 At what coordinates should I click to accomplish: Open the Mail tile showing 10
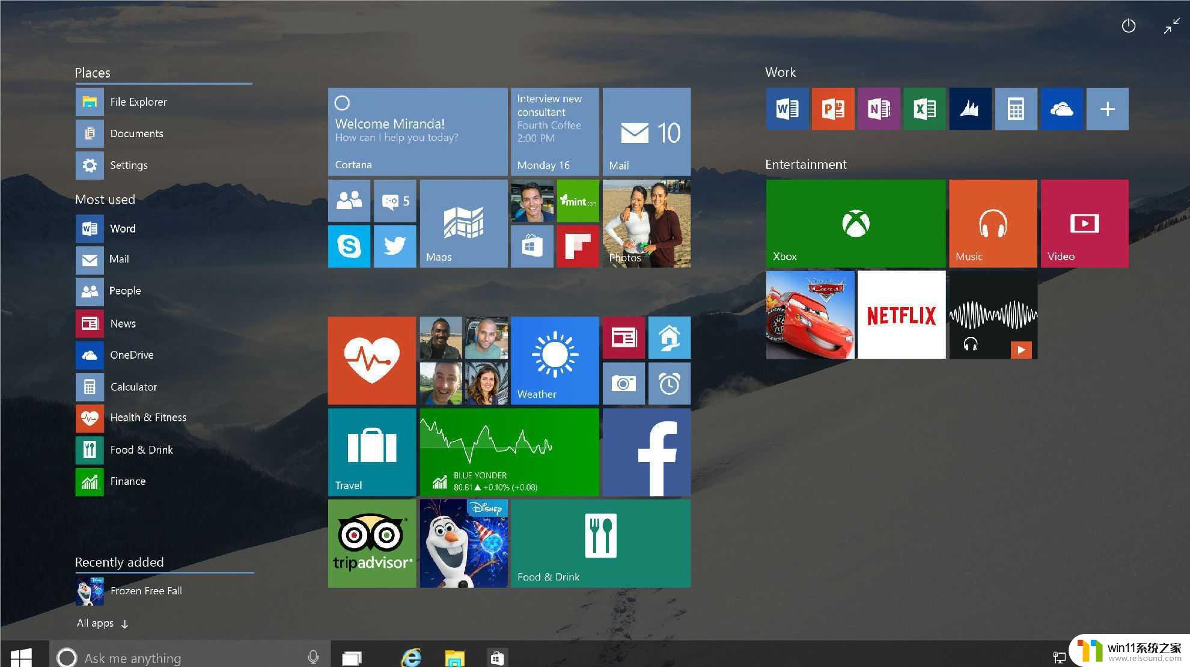(647, 132)
